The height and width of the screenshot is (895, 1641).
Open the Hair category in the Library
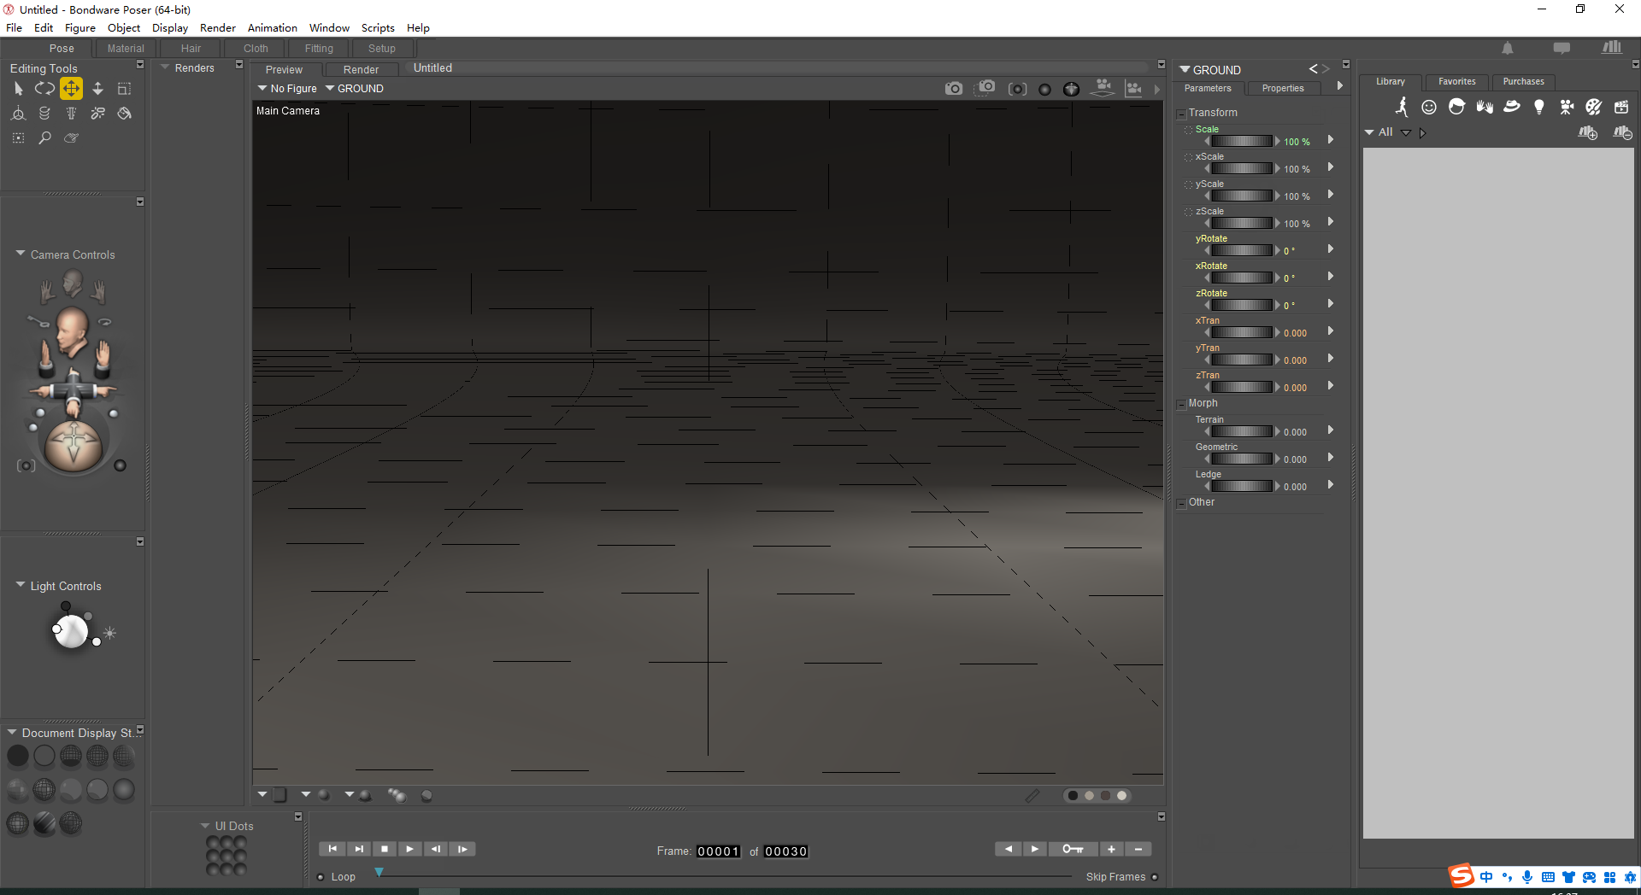(x=1457, y=107)
